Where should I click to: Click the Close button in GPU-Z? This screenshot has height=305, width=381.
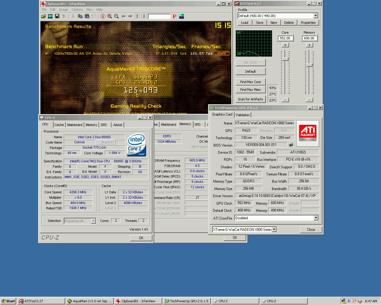[311, 229]
